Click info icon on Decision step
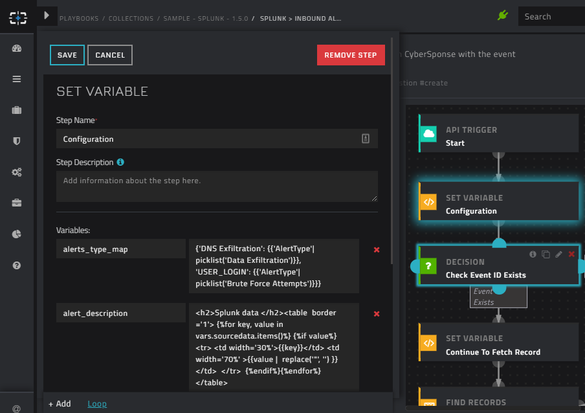Viewport: 585px width, 413px height. 533,254
